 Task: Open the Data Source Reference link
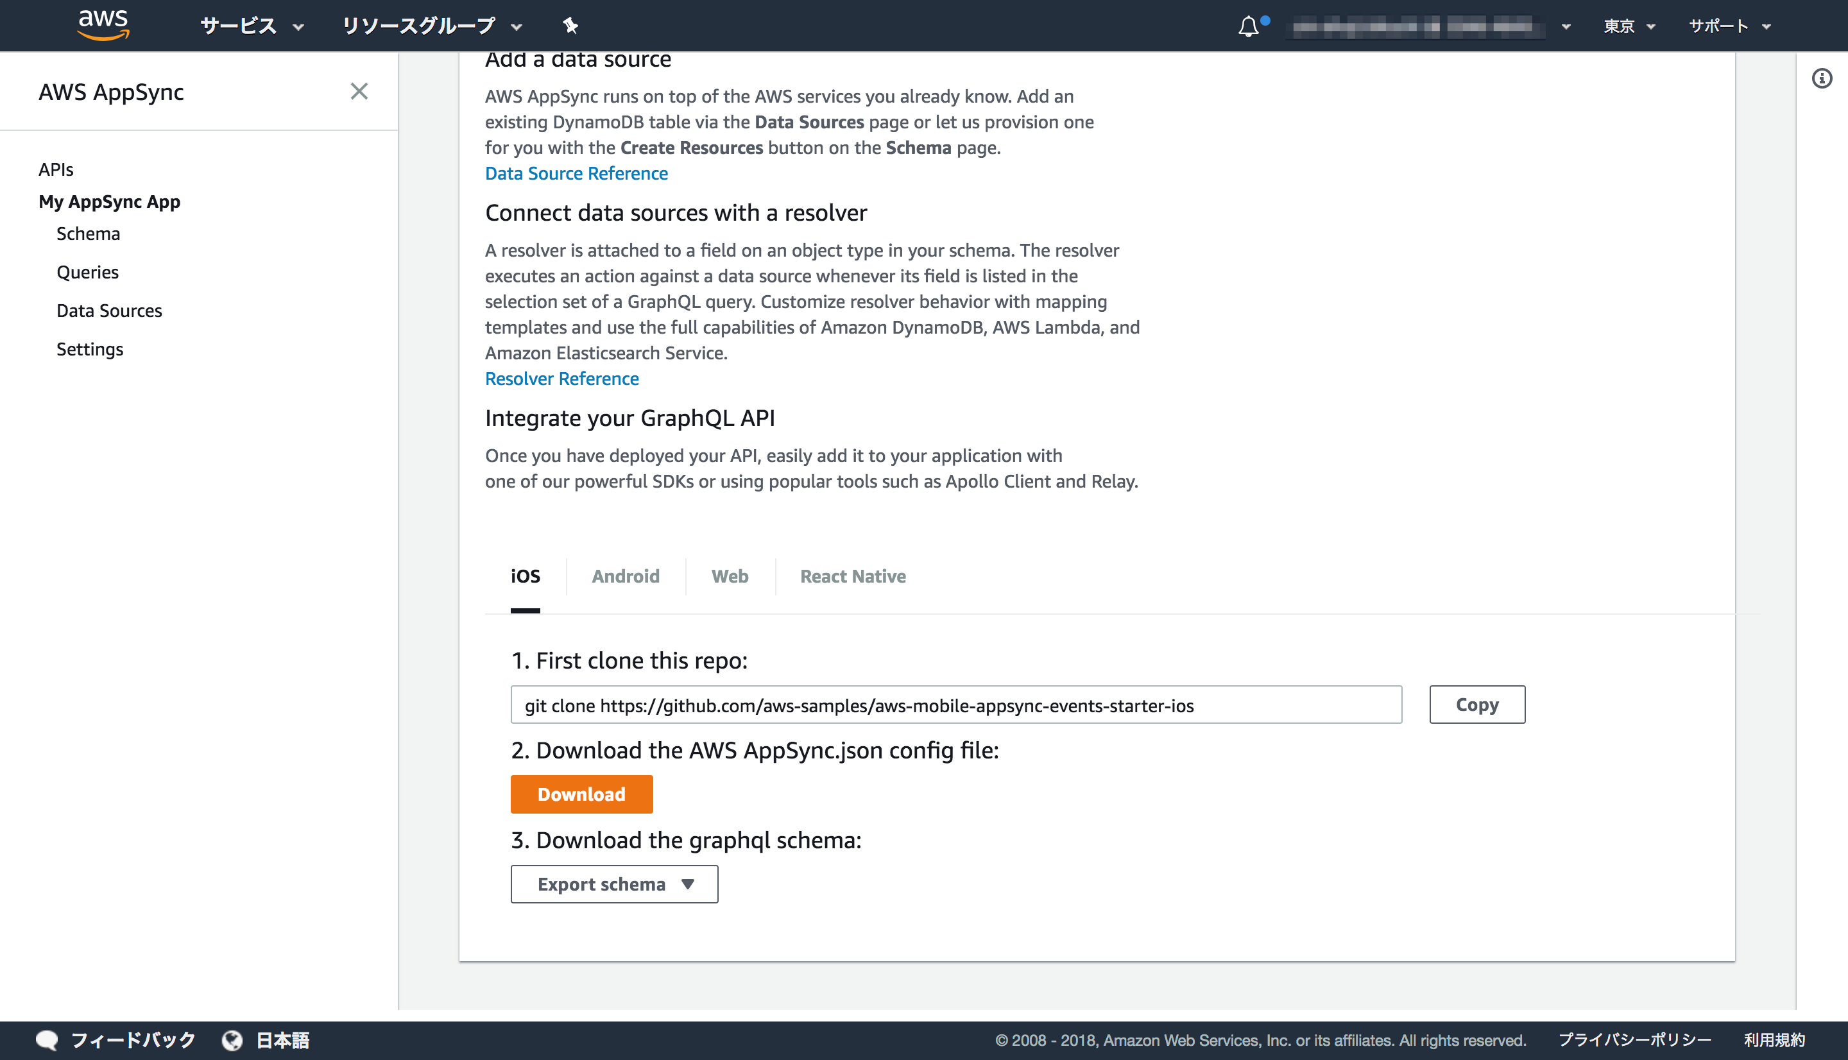point(576,173)
